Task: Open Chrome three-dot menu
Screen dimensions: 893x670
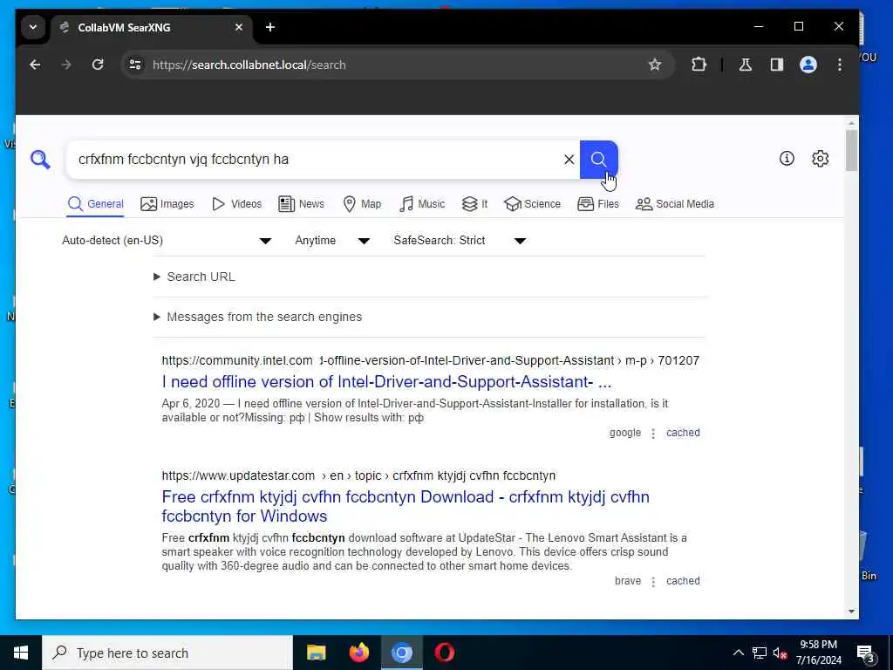Action: pyautogui.click(x=840, y=65)
